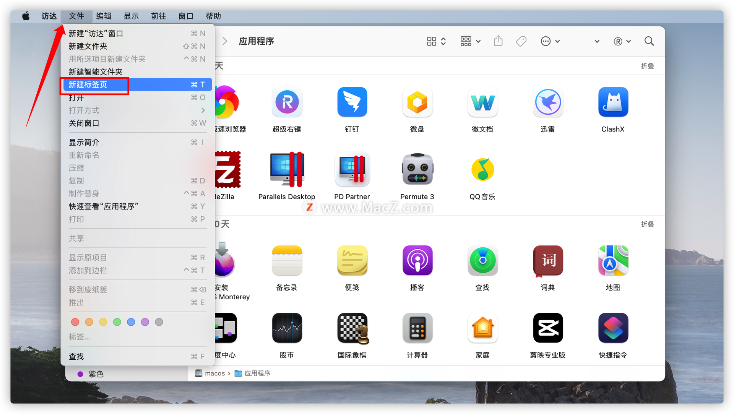Viewport: 734px width, 414px height.
Task: Open the 快捷指令 shortcuts icon
Action: click(x=613, y=328)
